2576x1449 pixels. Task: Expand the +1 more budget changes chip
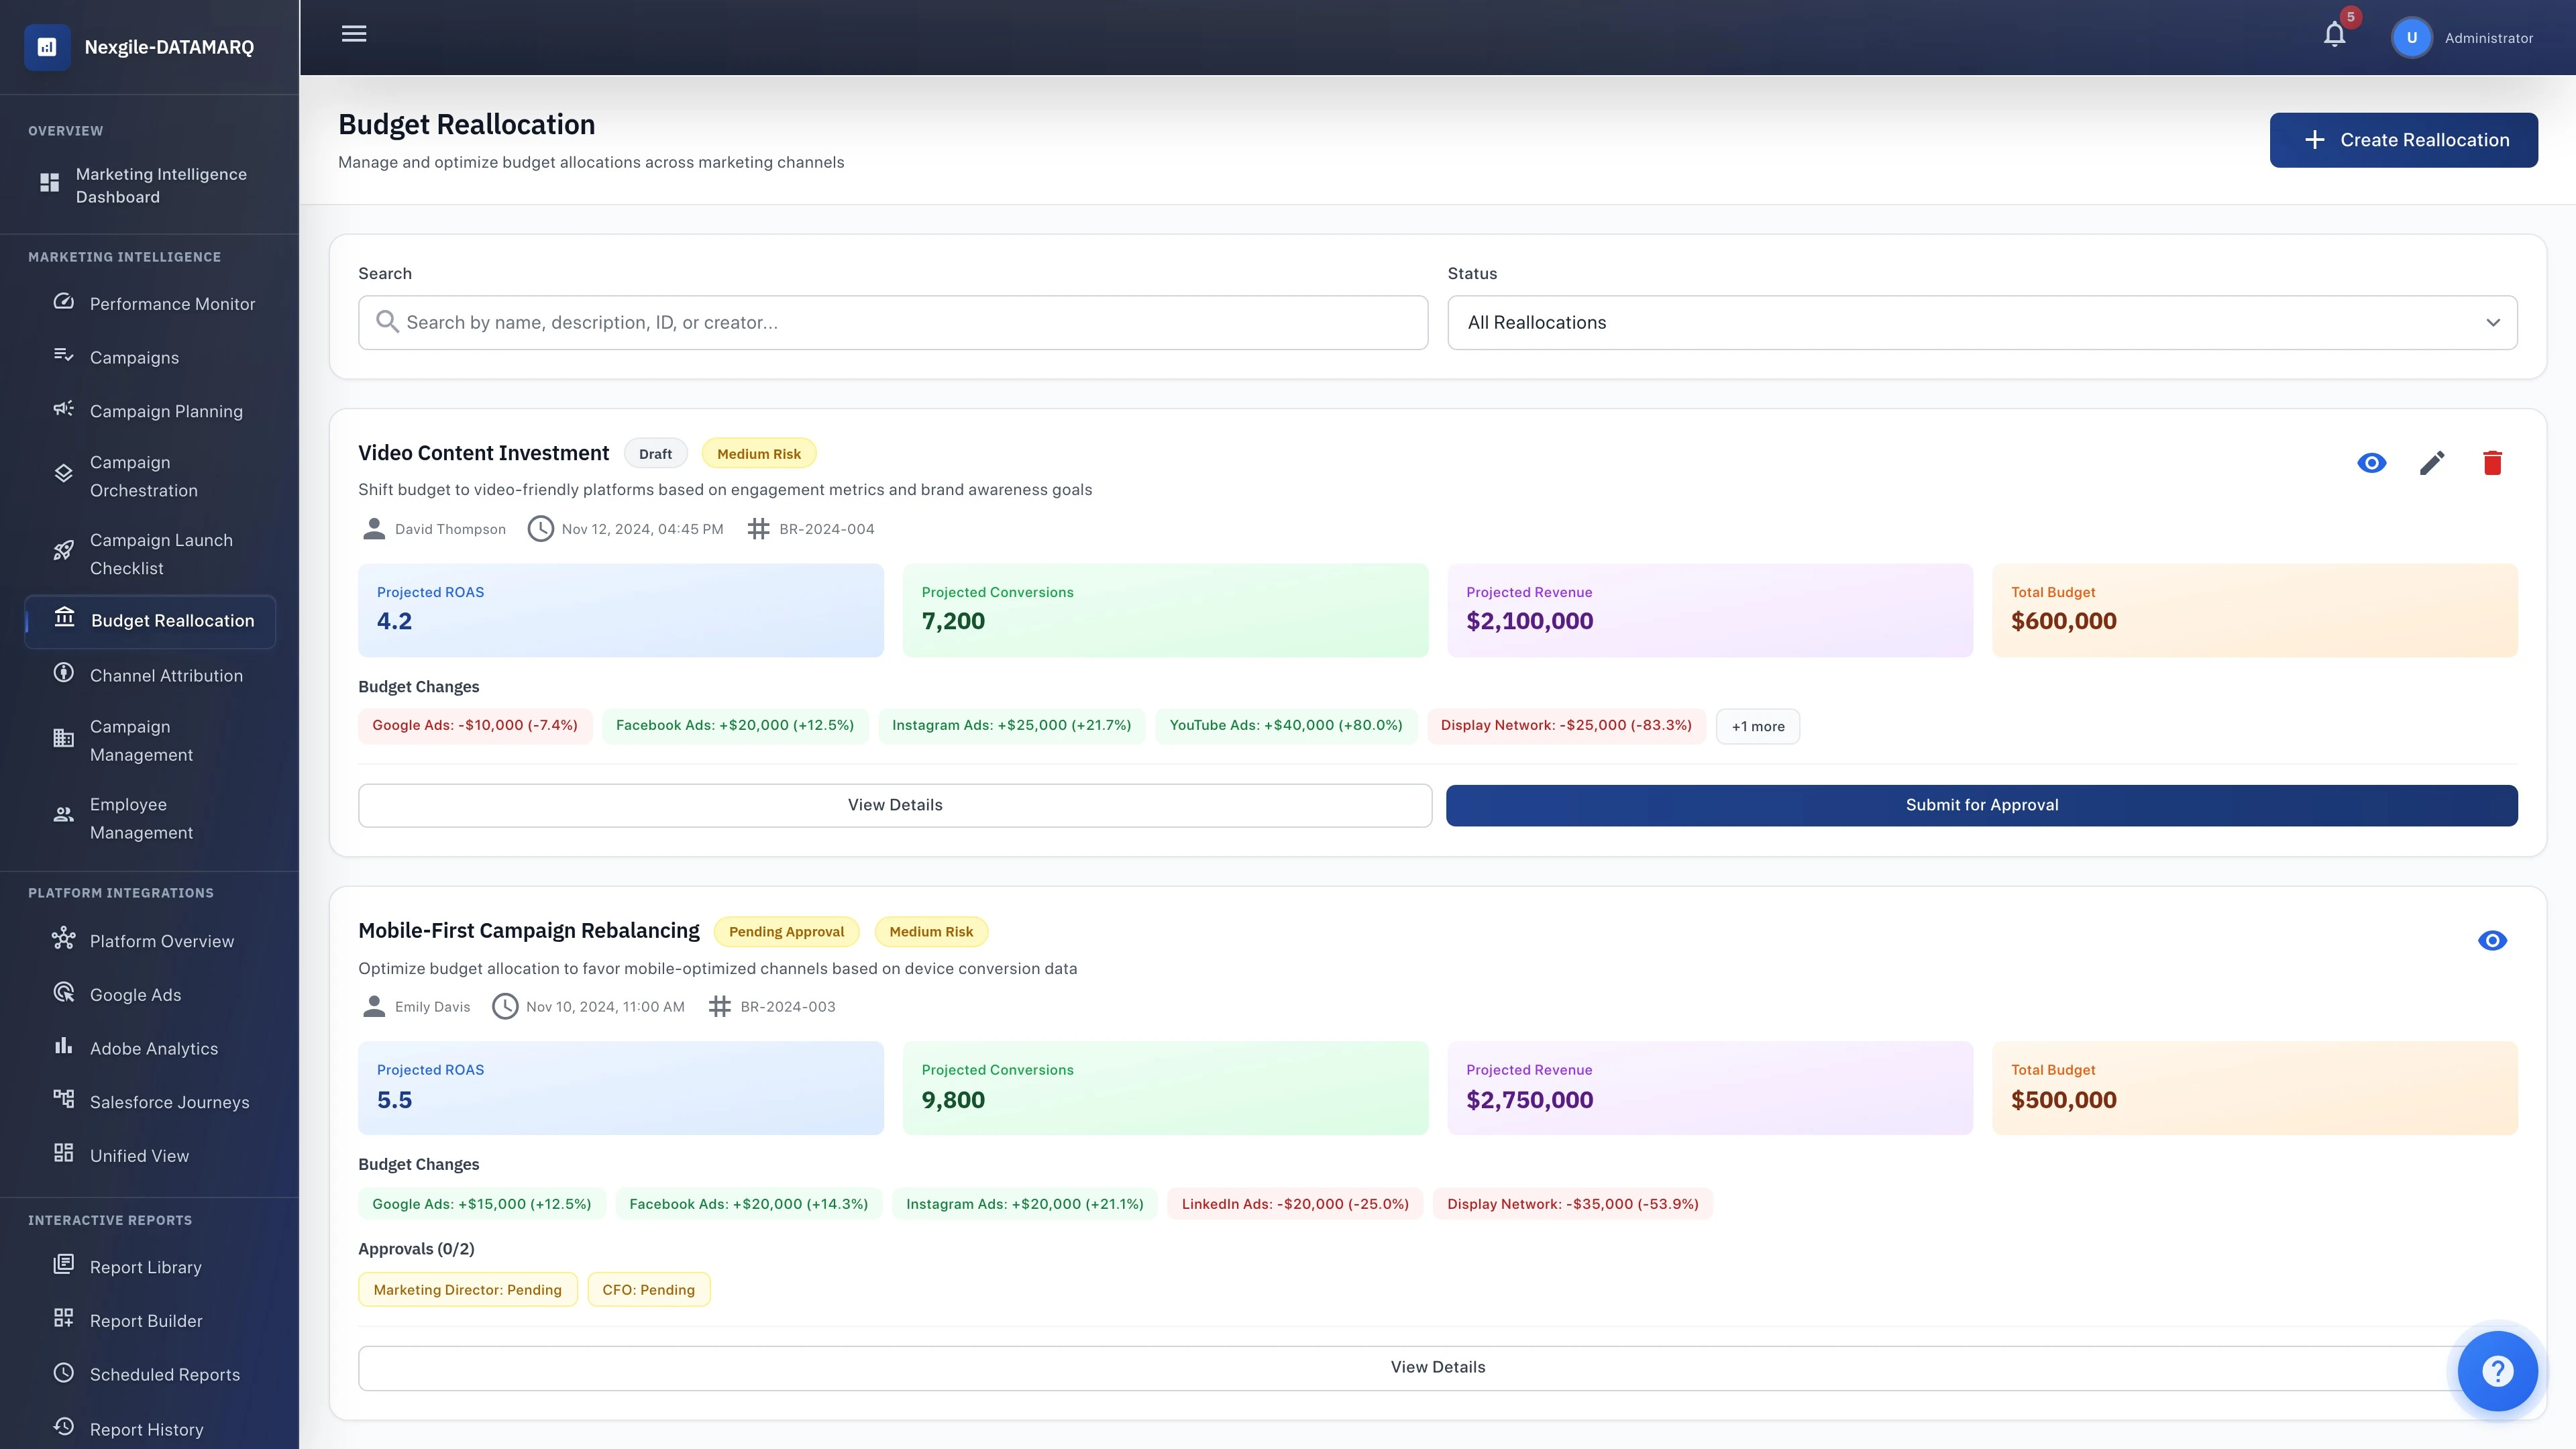(1757, 727)
